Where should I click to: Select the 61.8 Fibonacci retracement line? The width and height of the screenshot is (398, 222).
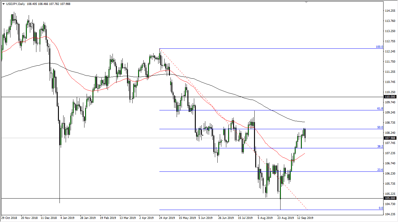(277, 109)
